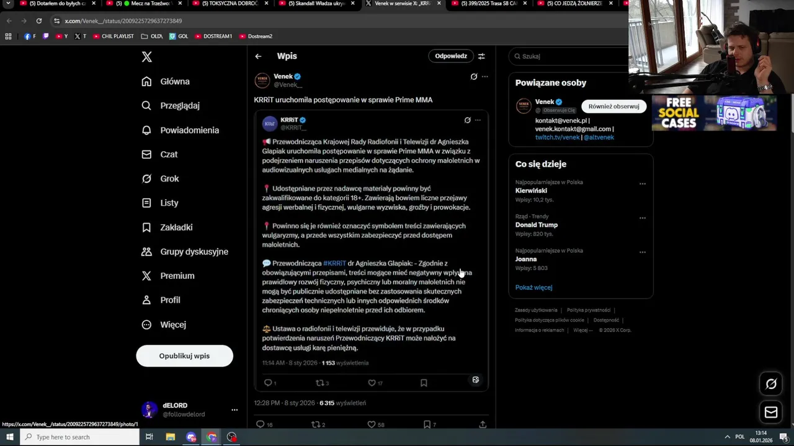Click Pokaż więcej under trends
This screenshot has height=446, width=794.
[533, 287]
